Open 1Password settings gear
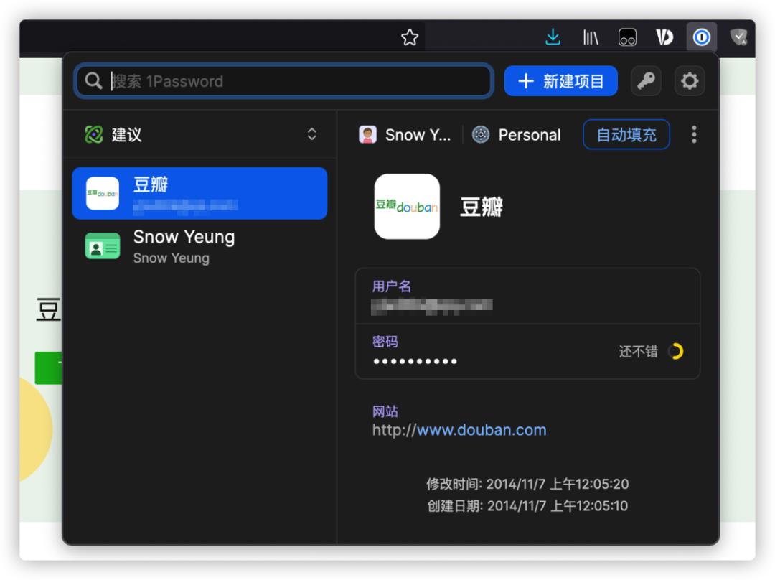 click(x=690, y=80)
